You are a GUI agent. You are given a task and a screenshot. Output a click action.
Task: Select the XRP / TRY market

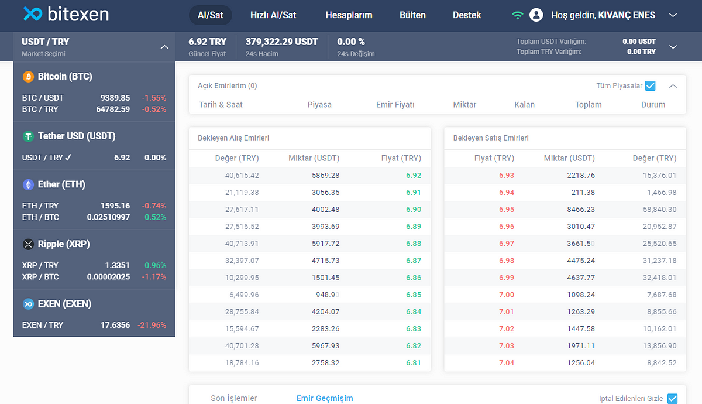click(94, 265)
